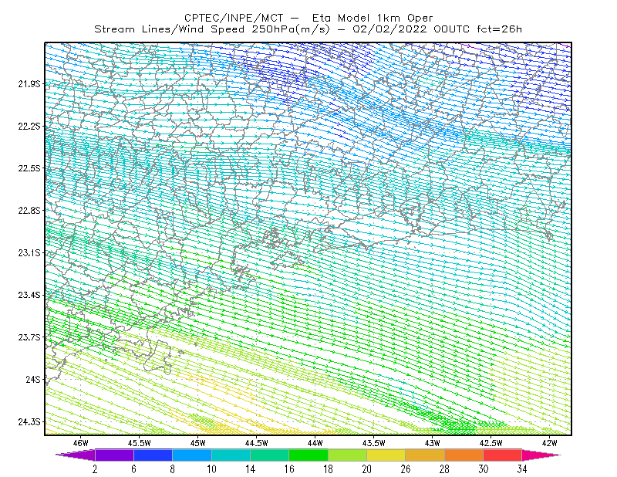Click the latitude label 23.7S
This screenshot has height=477, width=617.
[x=29, y=337]
